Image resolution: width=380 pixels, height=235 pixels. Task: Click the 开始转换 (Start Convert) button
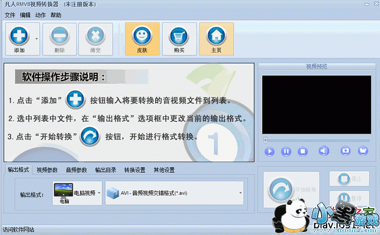click(x=291, y=190)
